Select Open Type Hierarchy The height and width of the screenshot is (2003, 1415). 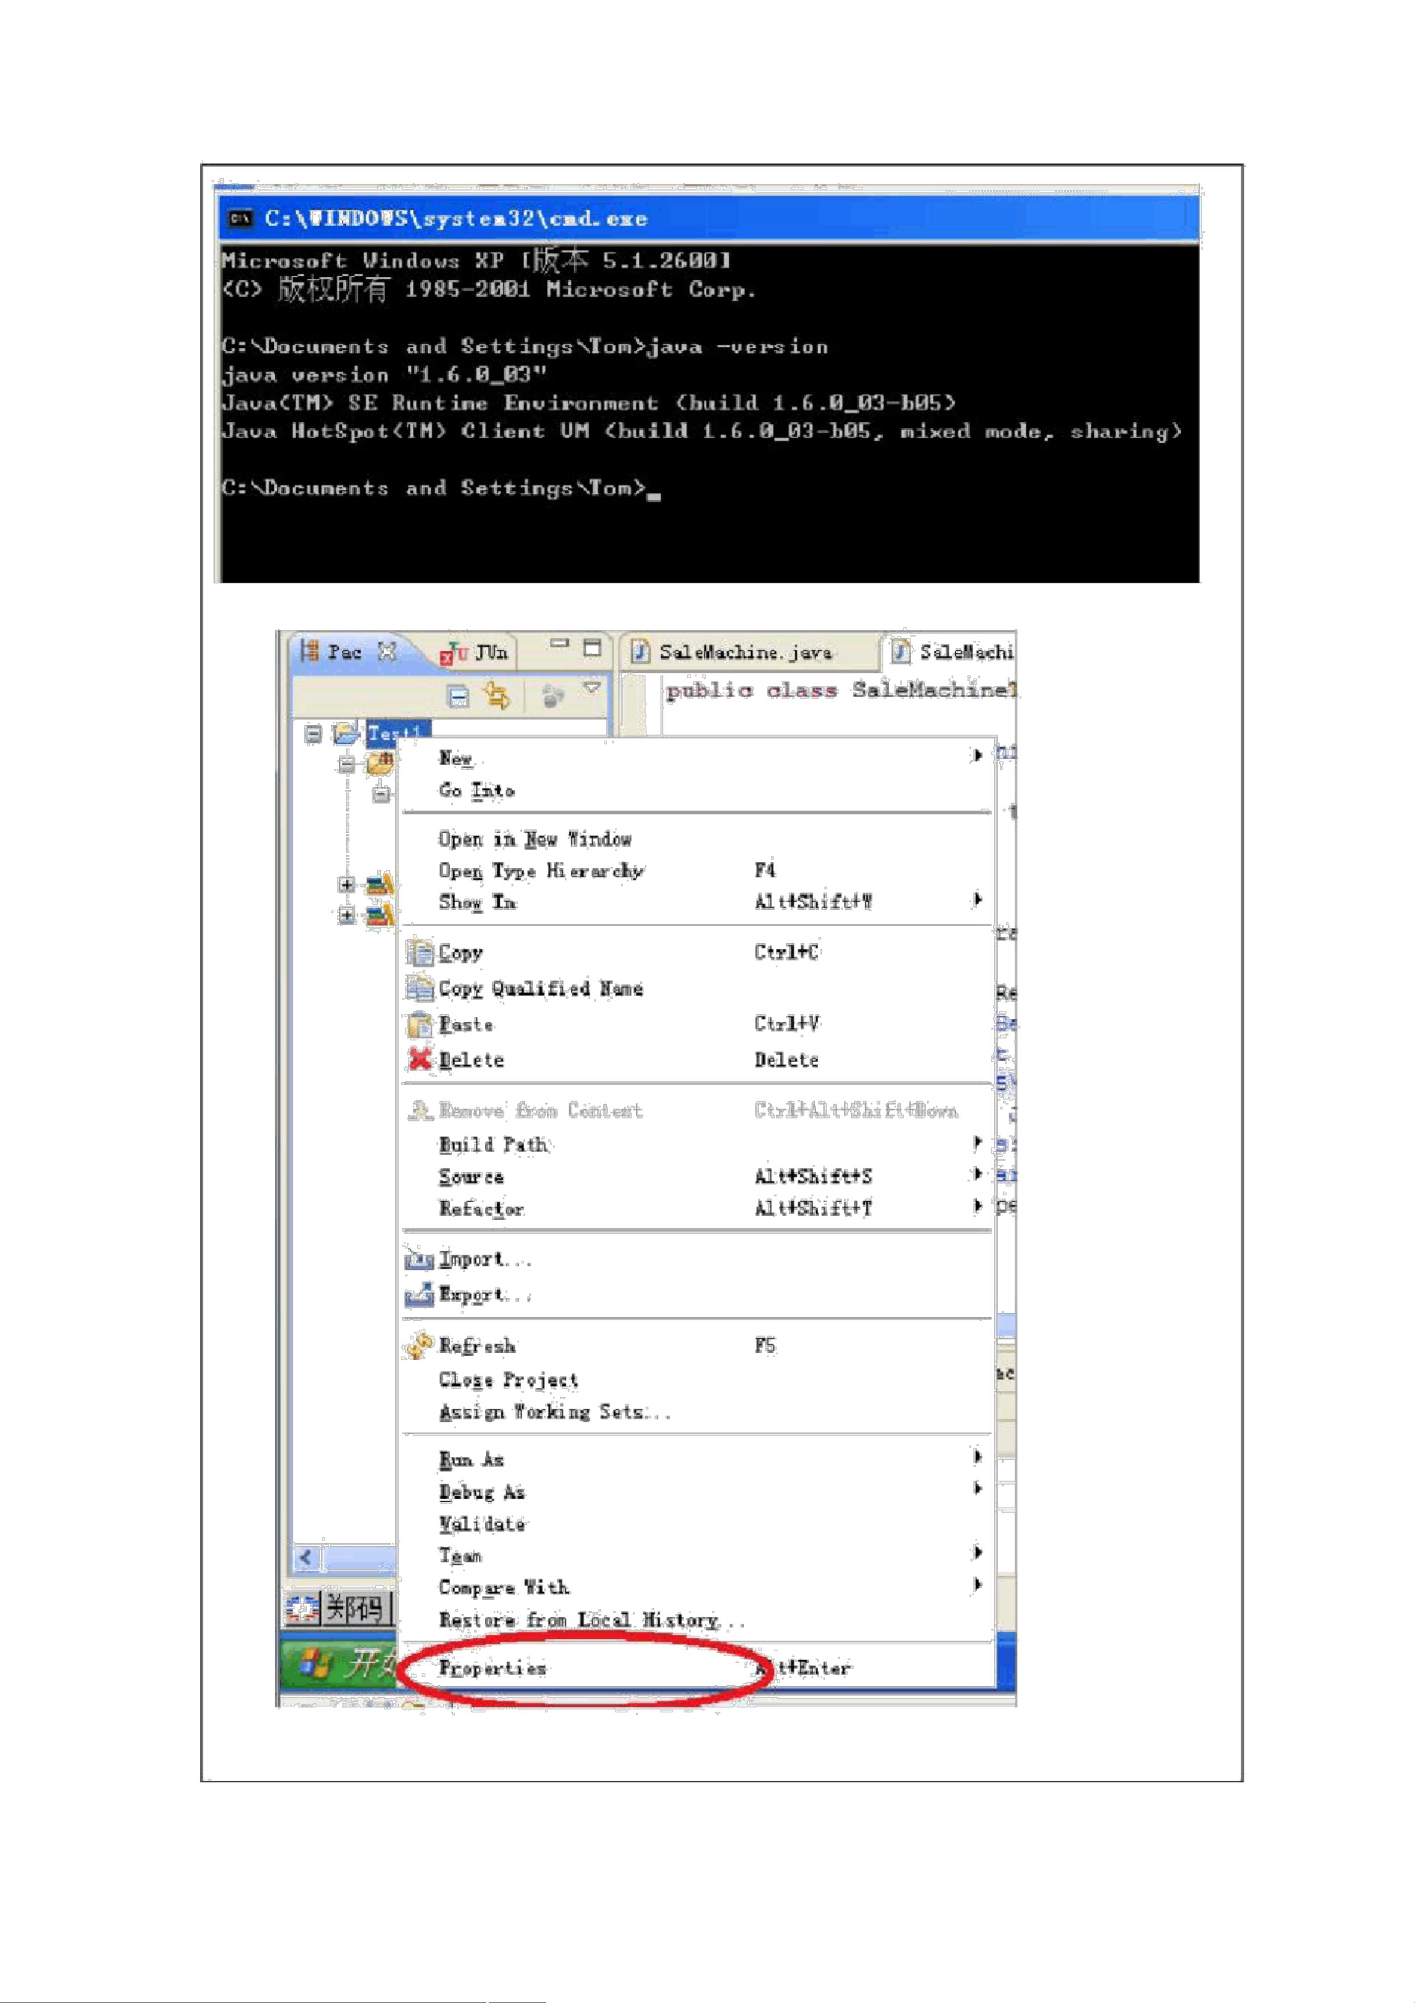[696, 871]
